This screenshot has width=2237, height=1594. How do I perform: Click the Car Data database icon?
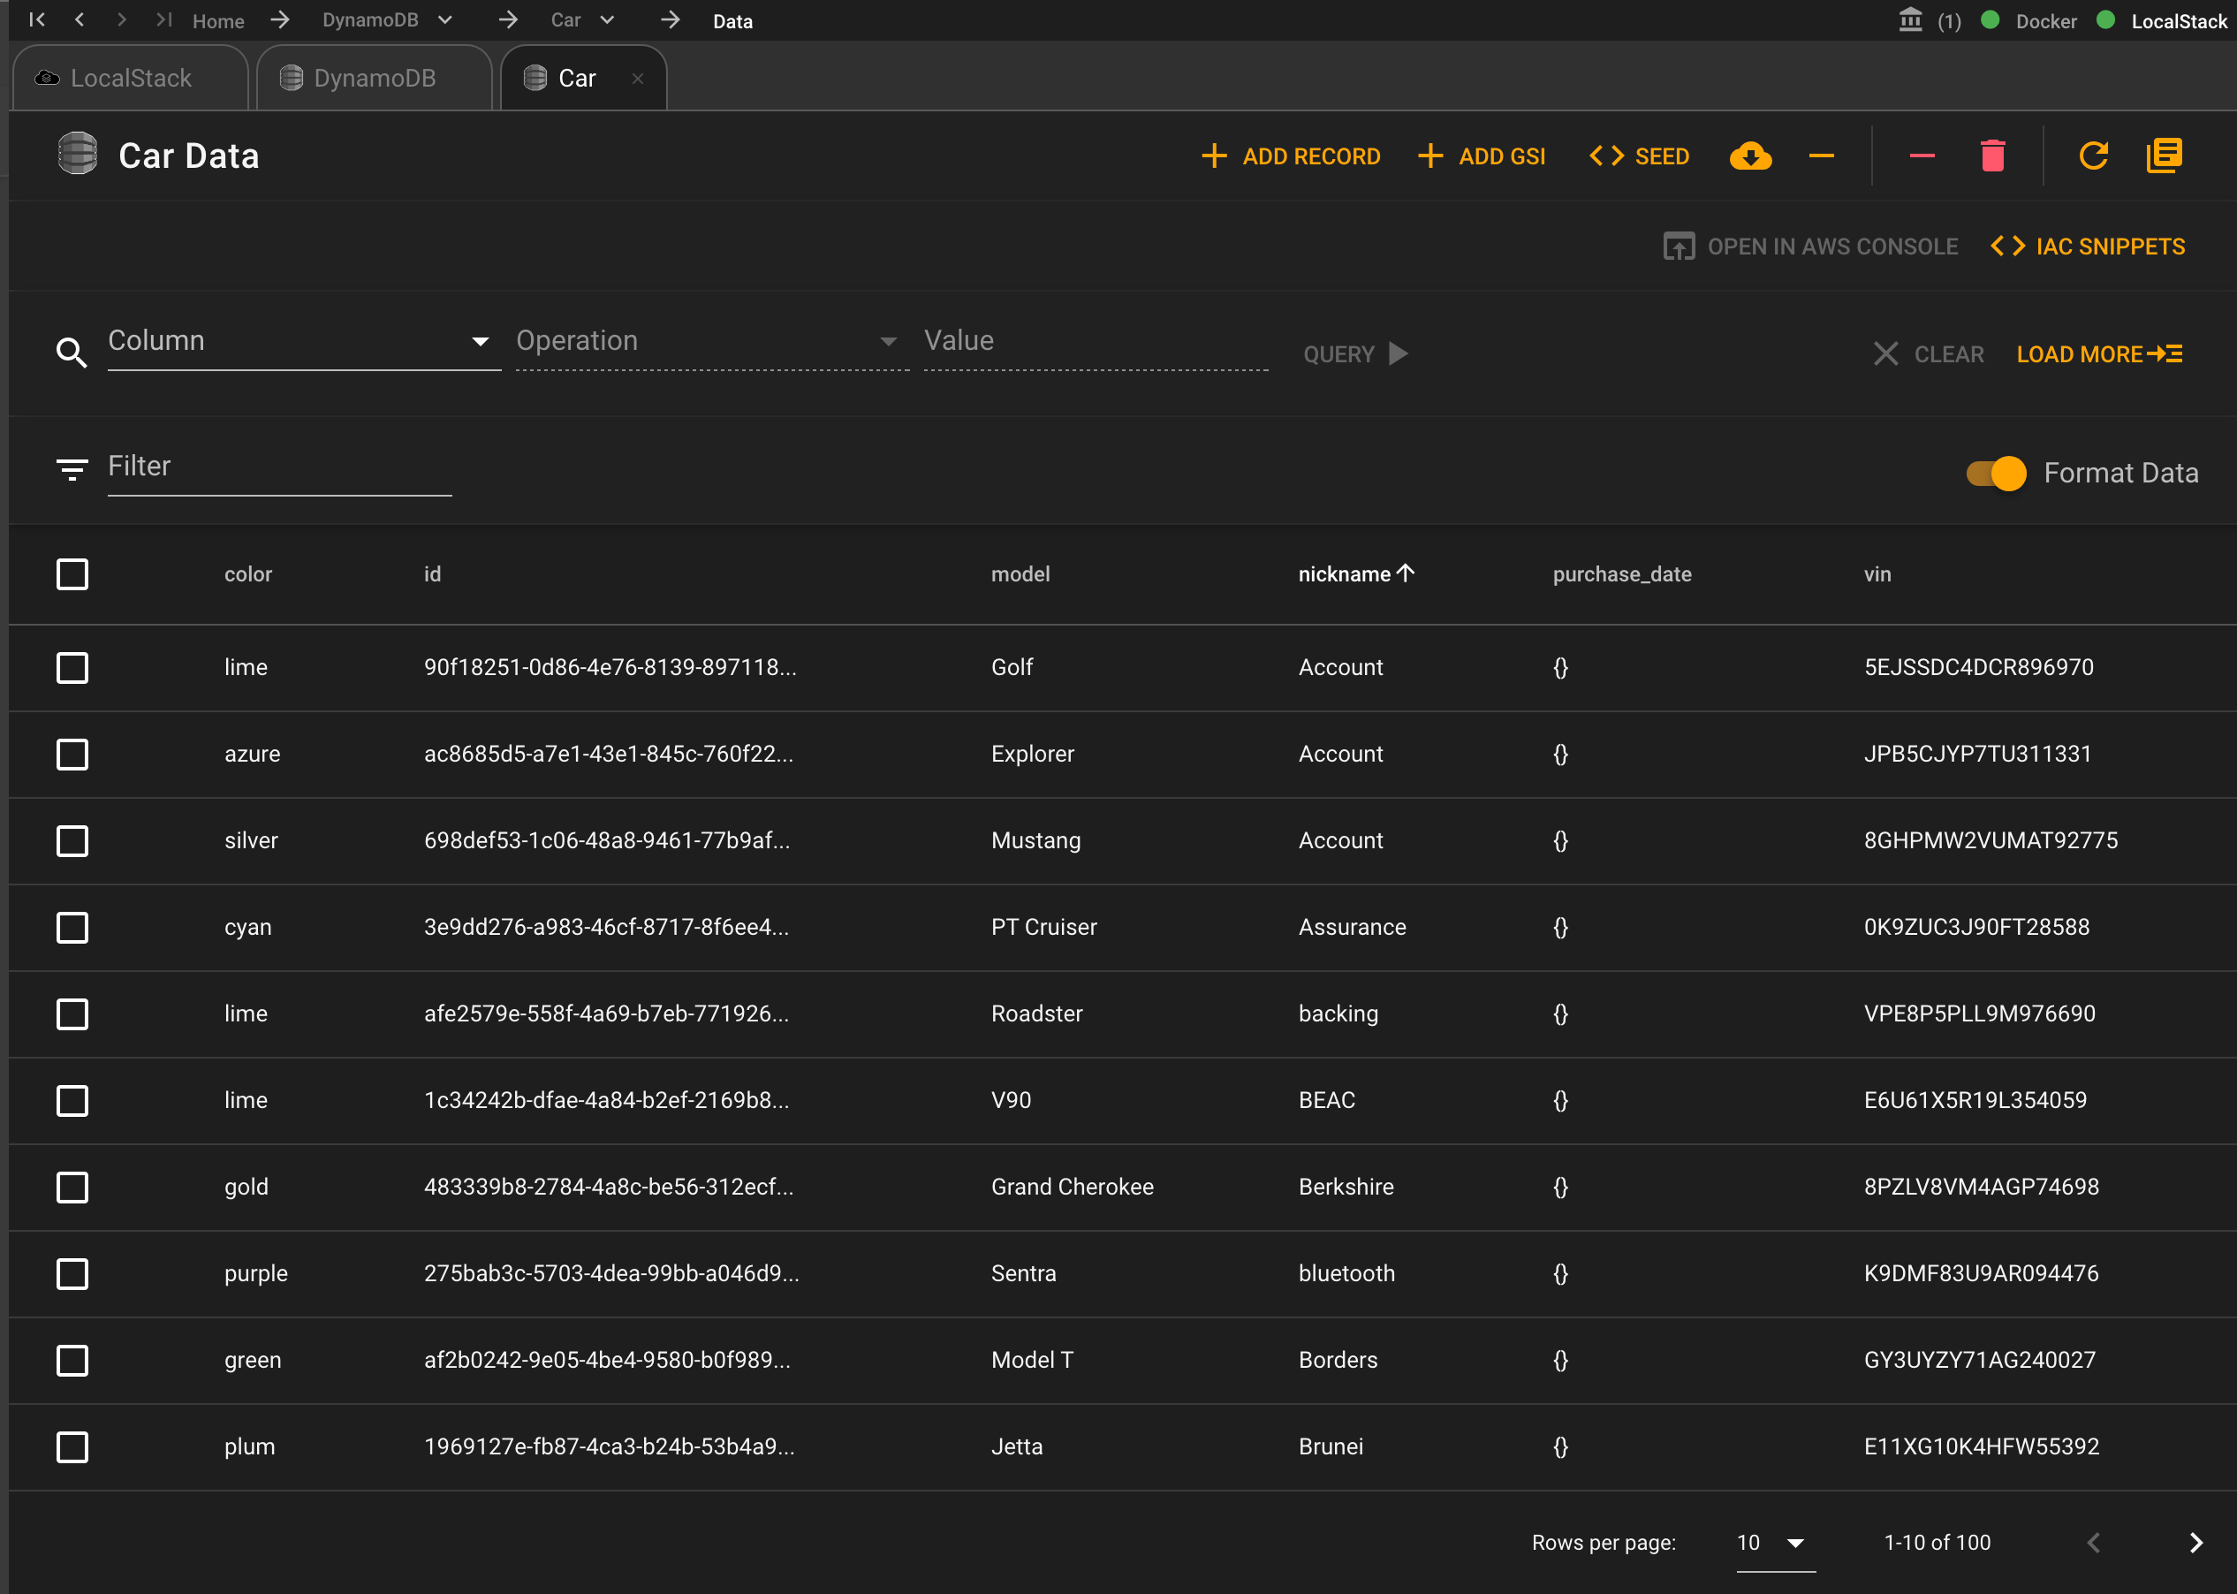(x=78, y=154)
